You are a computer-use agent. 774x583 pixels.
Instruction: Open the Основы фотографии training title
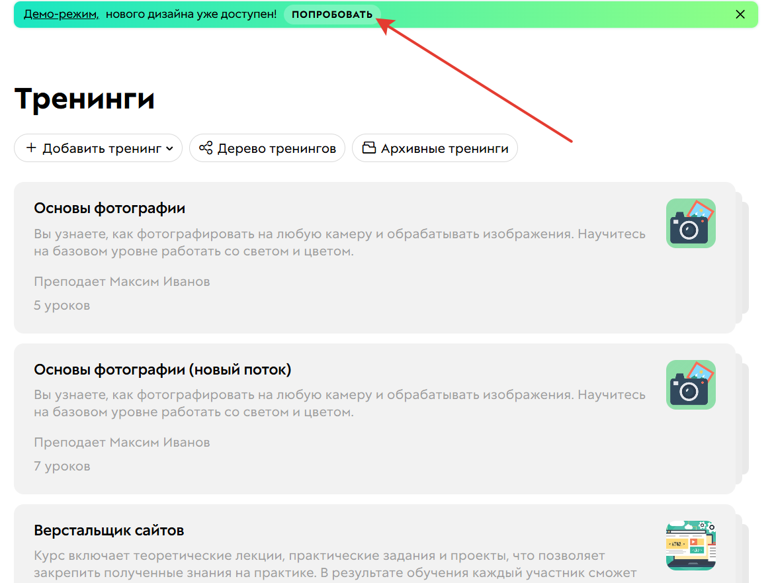(x=110, y=208)
